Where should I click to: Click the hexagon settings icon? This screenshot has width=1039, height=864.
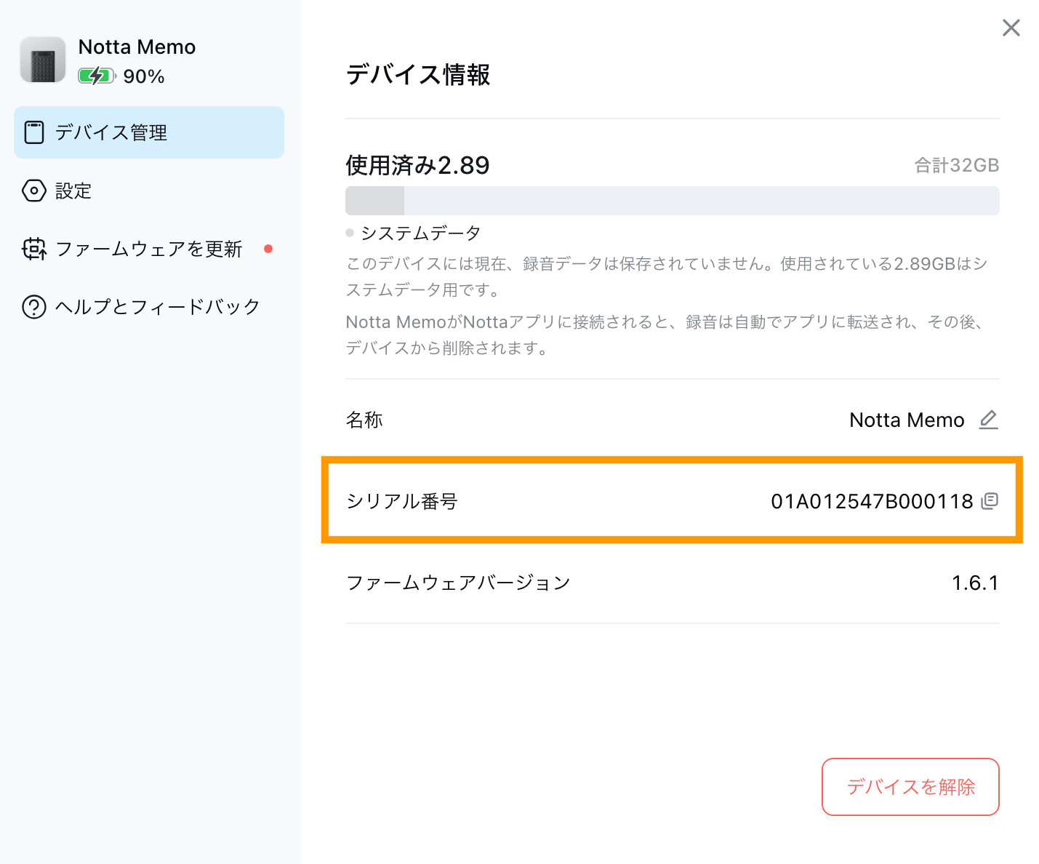[x=34, y=191]
